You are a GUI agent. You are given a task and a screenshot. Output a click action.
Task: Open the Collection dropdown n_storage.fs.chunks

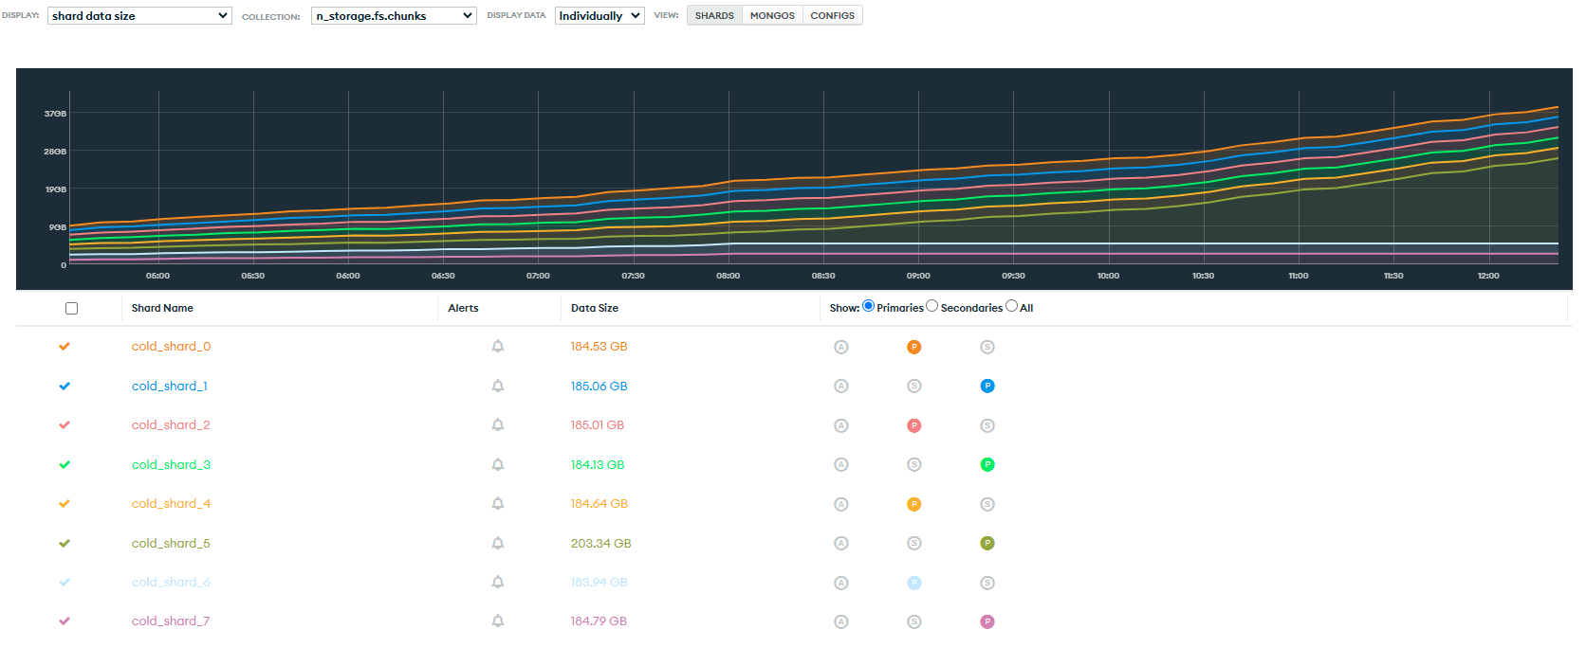tap(394, 16)
